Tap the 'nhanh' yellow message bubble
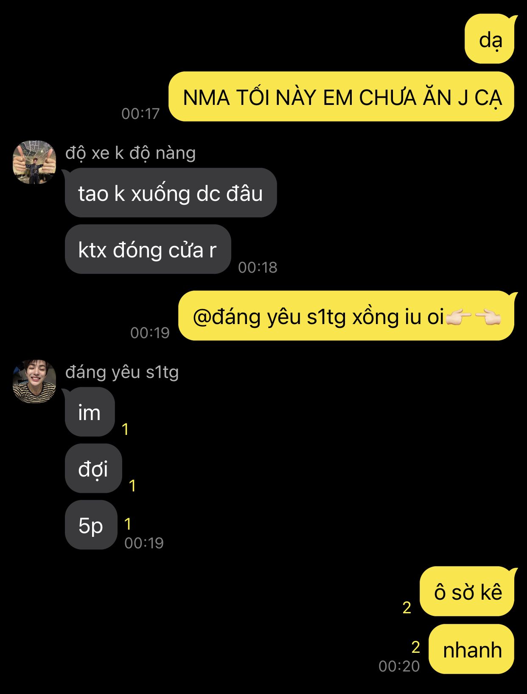The height and width of the screenshot is (694, 527). coord(472,649)
